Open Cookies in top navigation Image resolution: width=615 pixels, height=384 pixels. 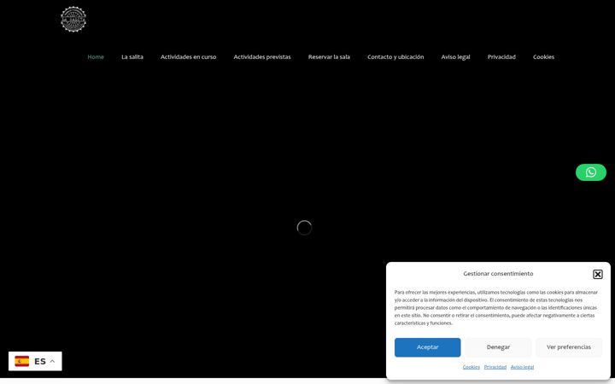click(543, 57)
